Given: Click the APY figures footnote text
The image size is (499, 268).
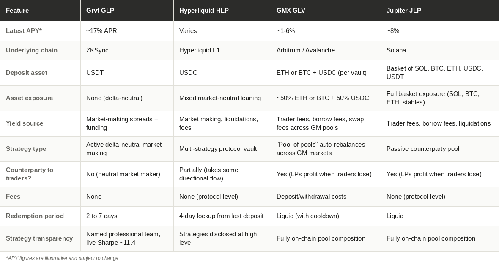Looking at the screenshot, I should point(62,258).
